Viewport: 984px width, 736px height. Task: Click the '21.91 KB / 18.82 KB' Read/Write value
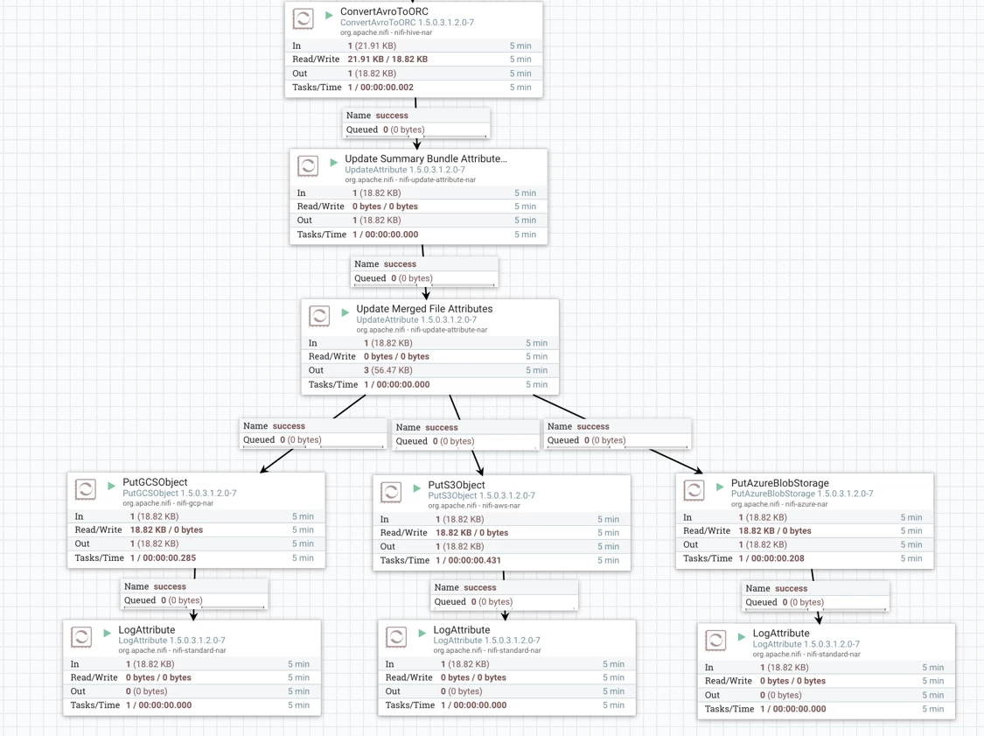pos(387,59)
